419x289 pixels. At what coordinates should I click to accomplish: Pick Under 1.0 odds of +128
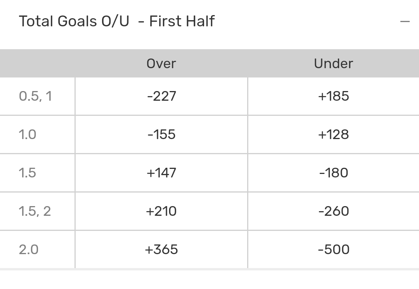[x=333, y=134]
